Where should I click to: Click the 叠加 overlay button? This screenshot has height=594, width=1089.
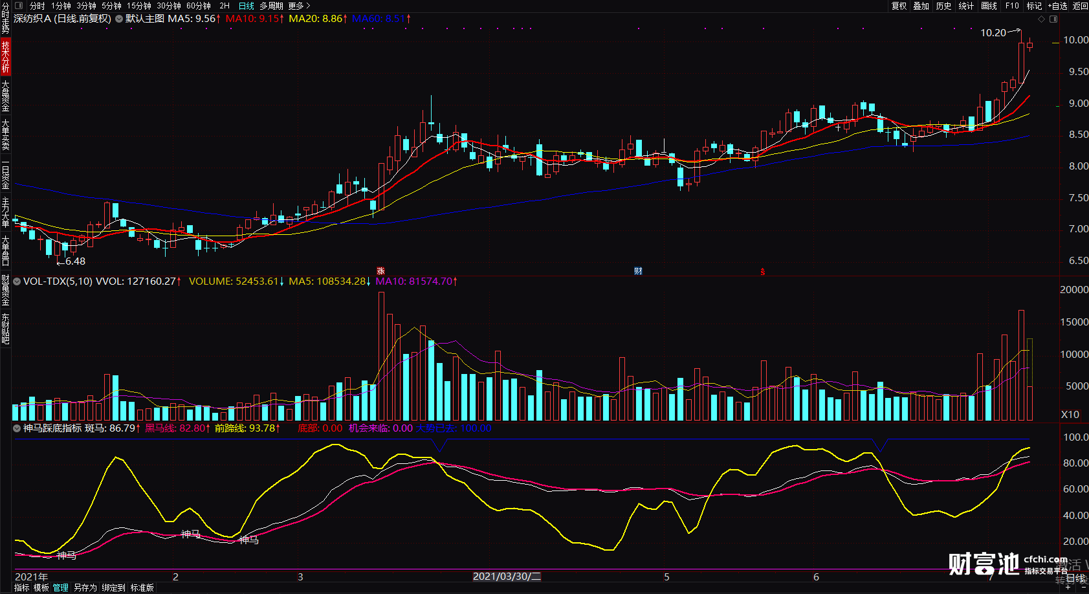coord(921,6)
